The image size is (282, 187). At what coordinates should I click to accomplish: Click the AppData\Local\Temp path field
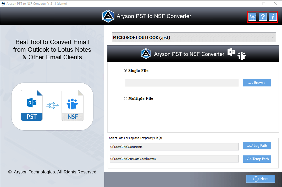tap(174, 159)
